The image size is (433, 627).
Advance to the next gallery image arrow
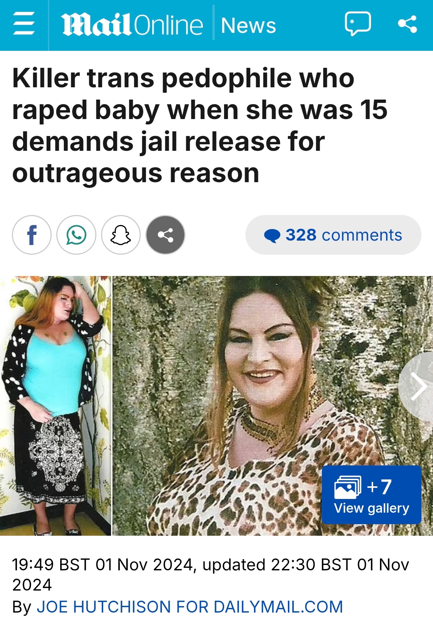tap(418, 386)
